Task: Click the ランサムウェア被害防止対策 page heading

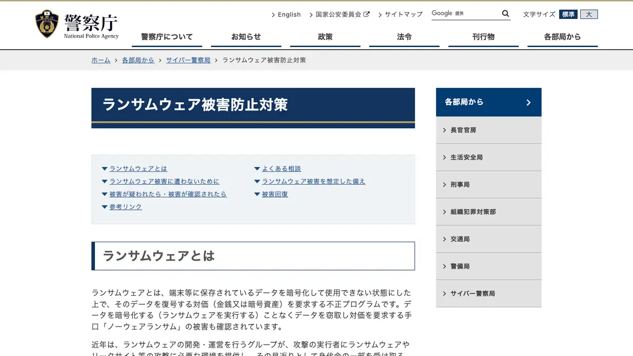Action: pyautogui.click(x=195, y=104)
